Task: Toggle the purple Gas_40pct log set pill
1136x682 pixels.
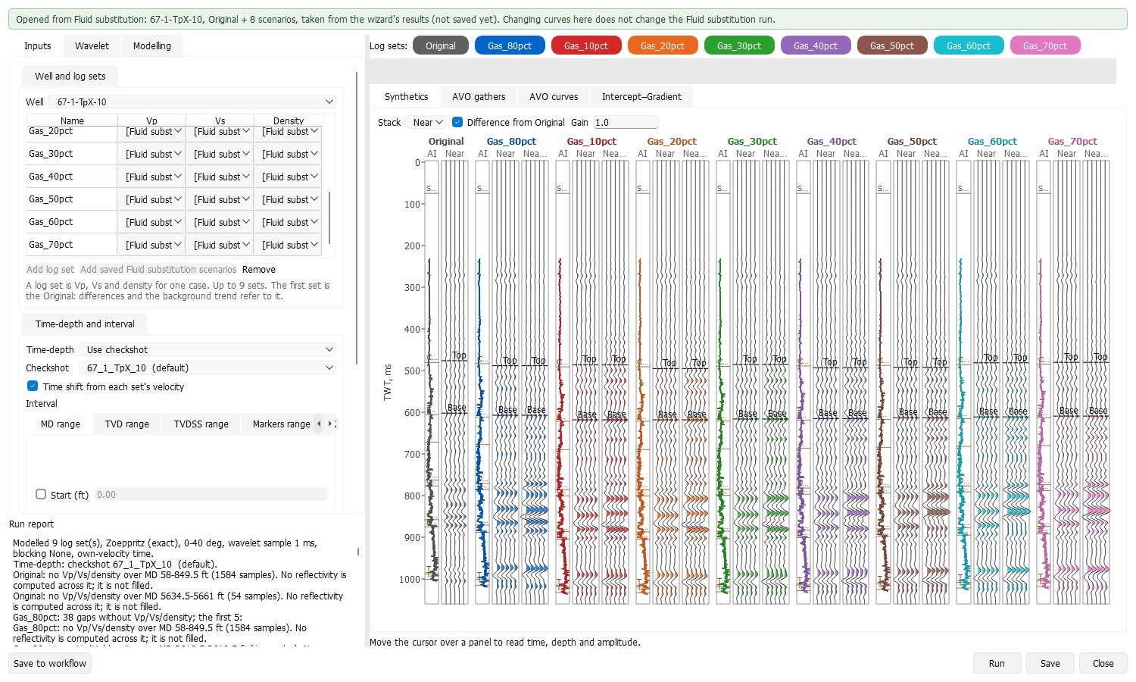Action: (x=816, y=45)
